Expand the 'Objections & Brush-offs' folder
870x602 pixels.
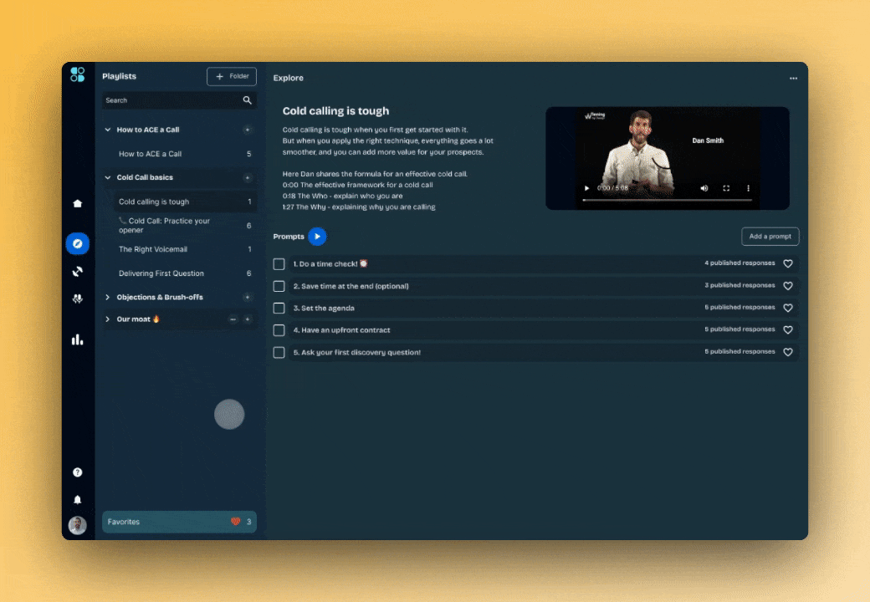point(108,297)
